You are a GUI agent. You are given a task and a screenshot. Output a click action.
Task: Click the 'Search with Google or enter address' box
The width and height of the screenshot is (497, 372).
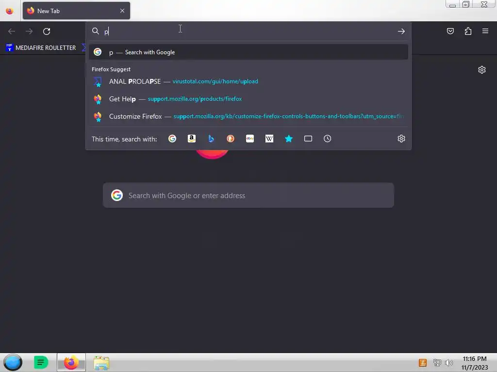click(248, 196)
